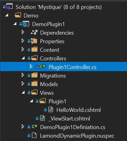Image resolution: width=127 pixels, height=141 pixels.
Task: Collapse the Controllers folder
Action: point(23,58)
